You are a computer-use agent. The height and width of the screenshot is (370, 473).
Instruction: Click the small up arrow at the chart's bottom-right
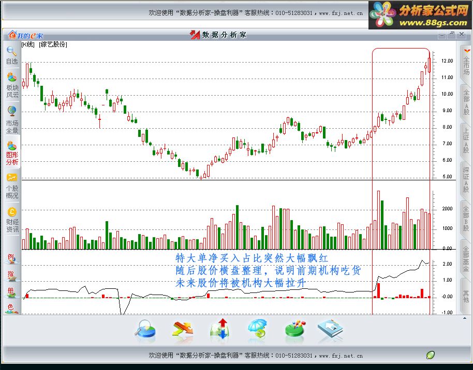[x=464, y=318]
